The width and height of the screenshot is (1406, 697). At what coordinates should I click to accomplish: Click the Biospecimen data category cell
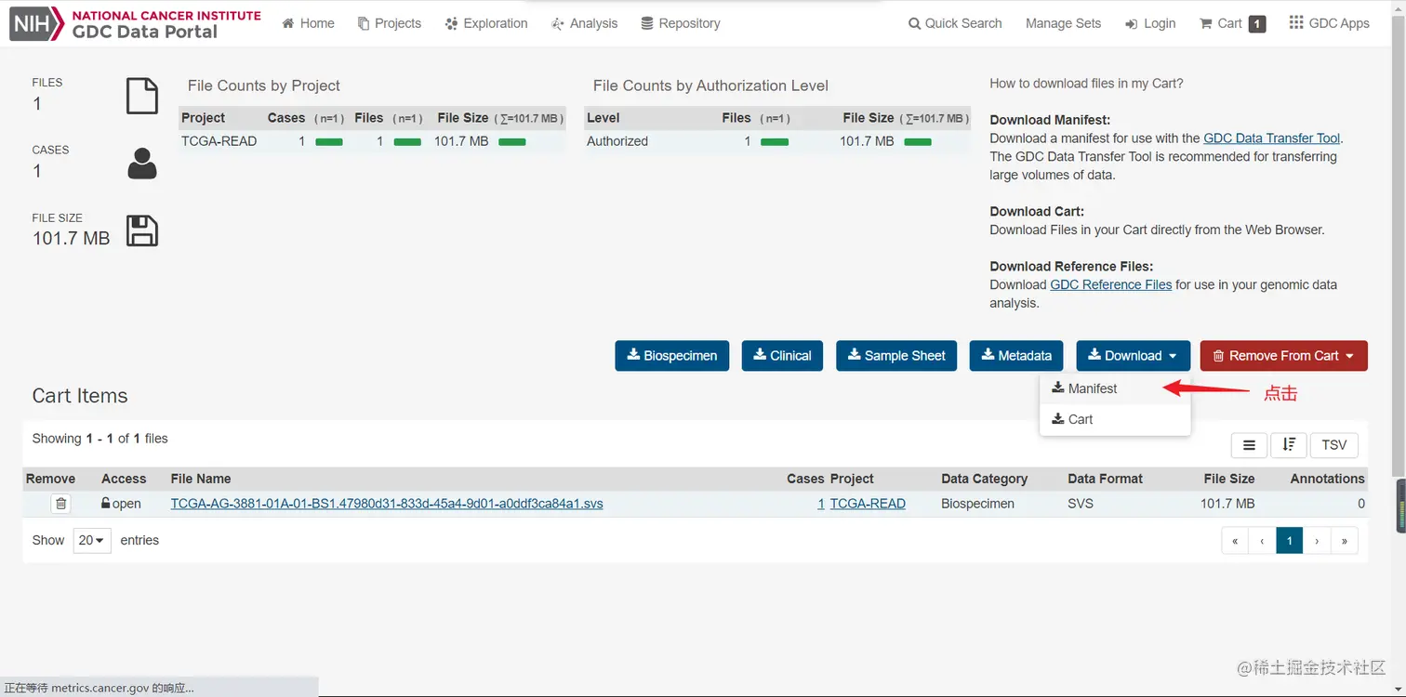pyautogui.click(x=977, y=504)
